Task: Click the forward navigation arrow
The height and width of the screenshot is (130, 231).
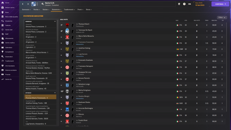Action: click(x=28, y=4)
